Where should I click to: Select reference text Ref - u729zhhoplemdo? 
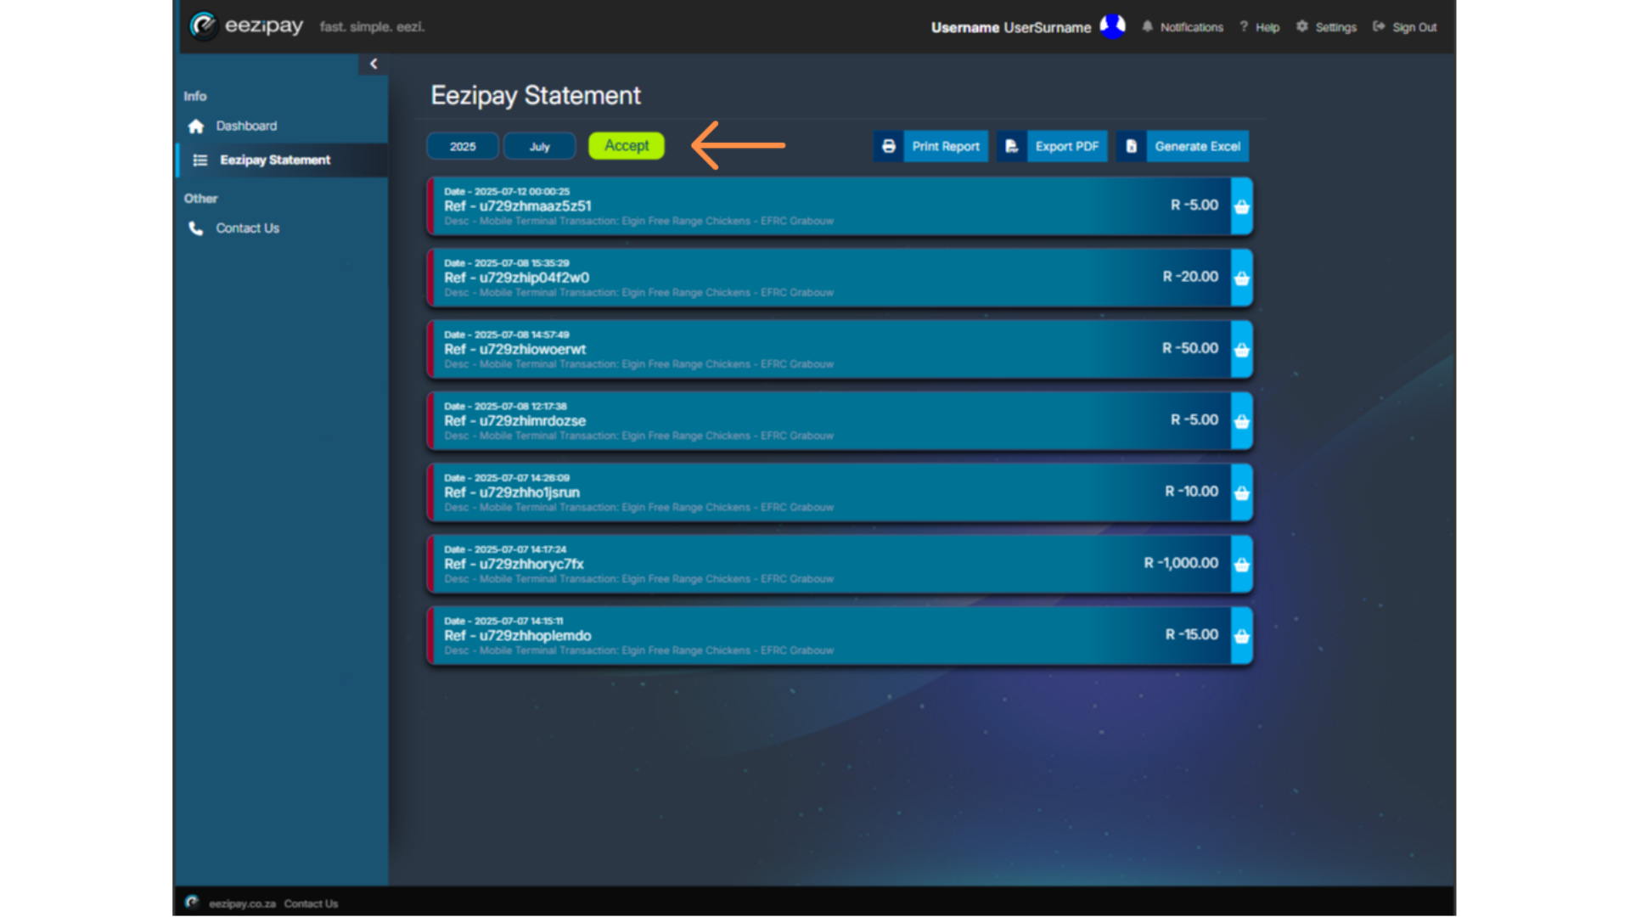click(x=517, y=636)
